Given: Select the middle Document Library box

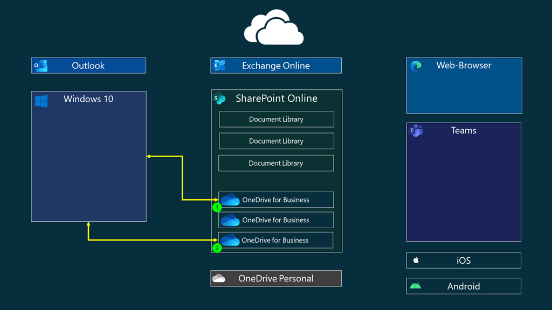Looking at the screenshot, I should [x=276, y=141].
